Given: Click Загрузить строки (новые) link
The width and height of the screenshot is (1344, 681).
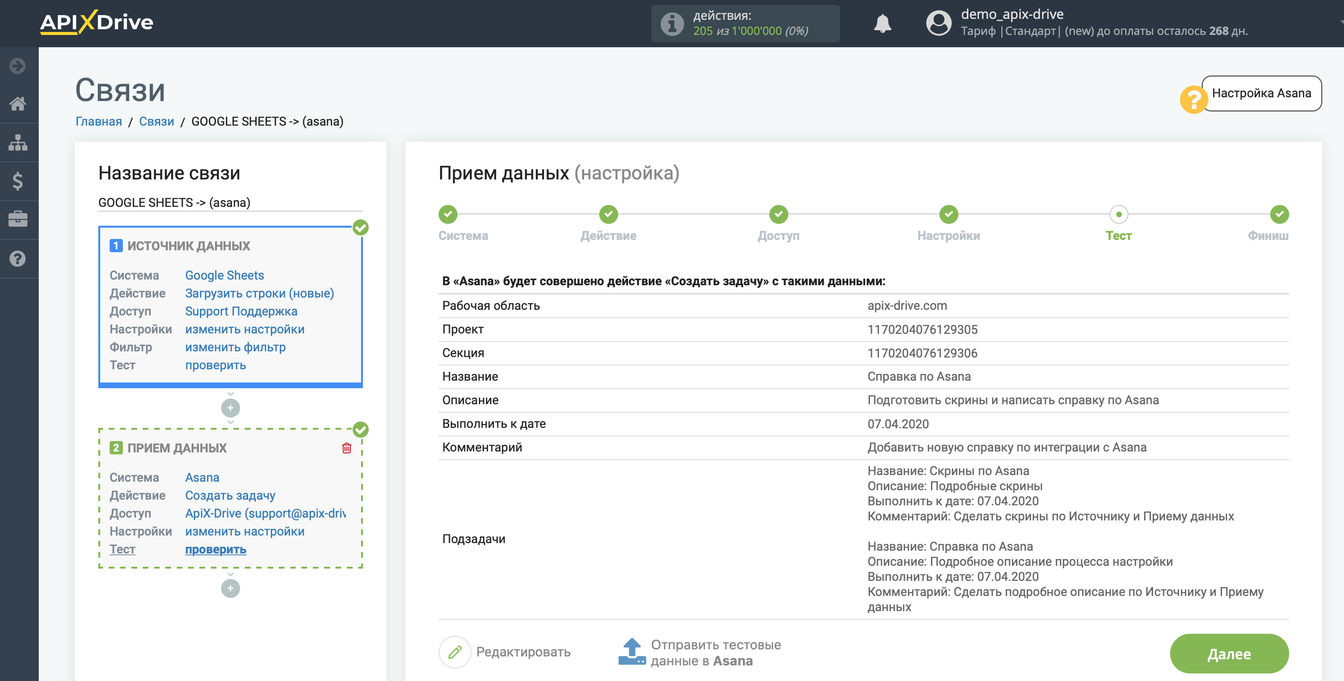Looking at the screenshot, I should [259, 293].
